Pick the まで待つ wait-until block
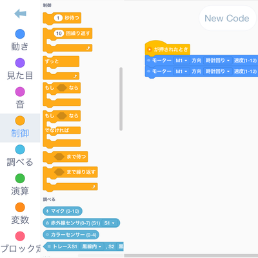Viewport: 258px width, 258px height. pyautogui.click(x=65, y=157)
